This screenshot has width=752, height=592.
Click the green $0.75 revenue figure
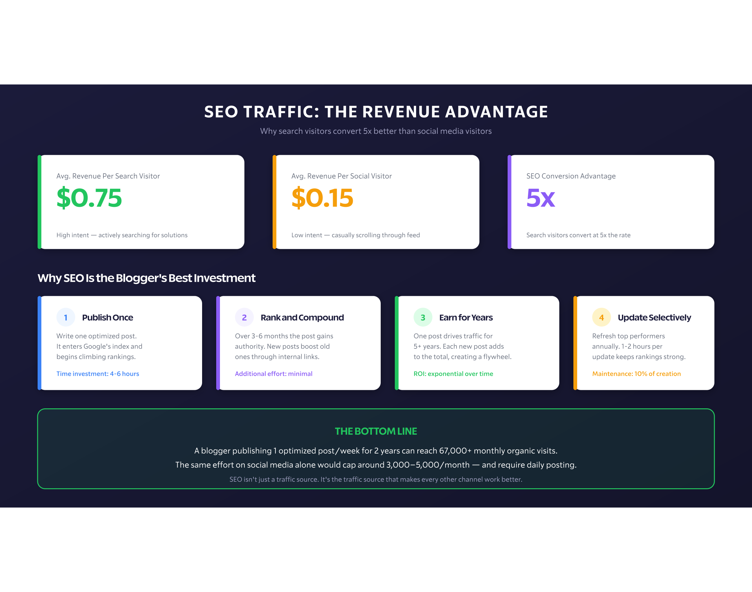tap(89, 198)
